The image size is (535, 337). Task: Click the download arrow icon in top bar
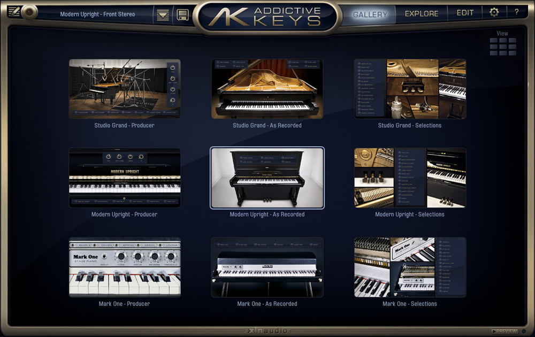[x=163, y=14]
